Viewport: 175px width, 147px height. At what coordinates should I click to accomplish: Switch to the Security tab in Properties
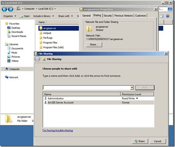point(108,16)
